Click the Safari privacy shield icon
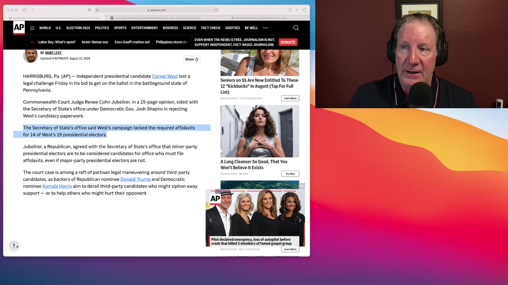Image resolution: width=508 pixels, height=285 pixels. point(90,10)
